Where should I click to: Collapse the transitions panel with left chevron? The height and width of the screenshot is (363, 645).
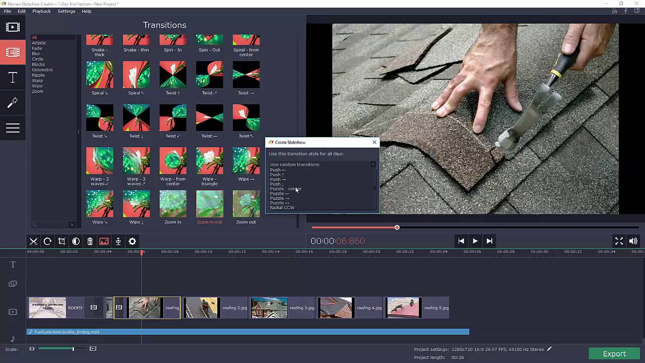79,131
